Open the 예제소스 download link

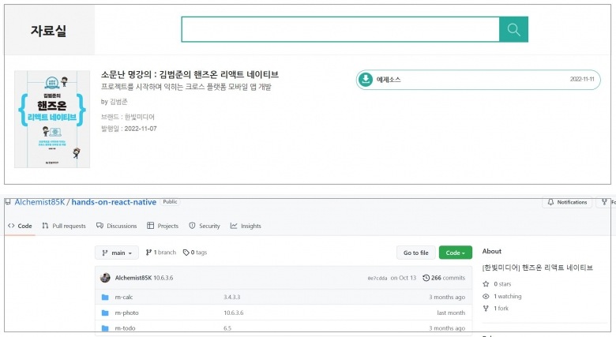click(478, 80)
